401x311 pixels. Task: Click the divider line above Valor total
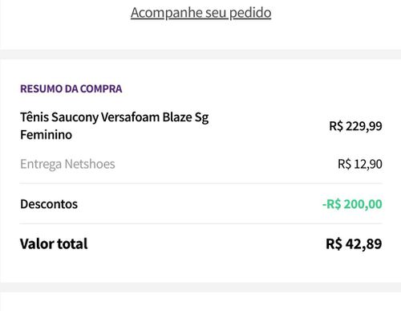point(200,223)
